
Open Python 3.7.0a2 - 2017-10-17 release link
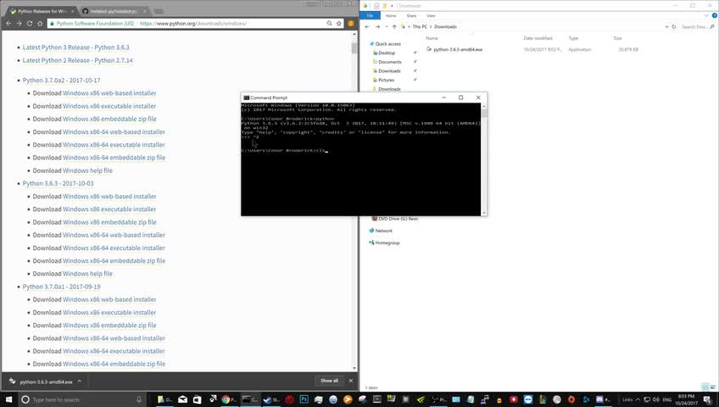(x=61, y=81)
